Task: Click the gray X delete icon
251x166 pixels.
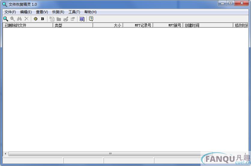Action: click(26, 19)
